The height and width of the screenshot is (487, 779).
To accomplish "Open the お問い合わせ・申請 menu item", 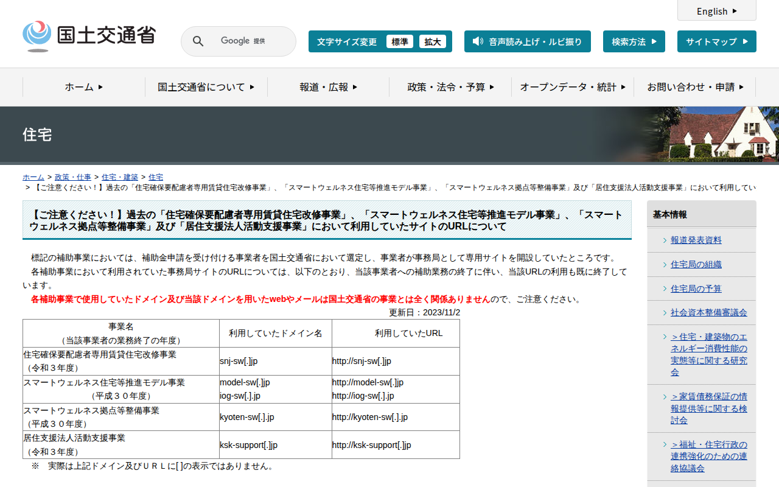I will (x=694, y=87).
